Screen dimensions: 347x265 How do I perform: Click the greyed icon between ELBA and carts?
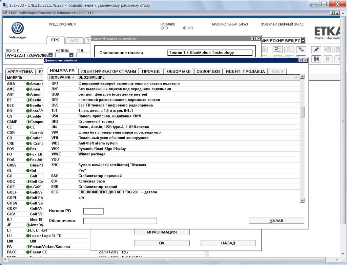[289, 50]
